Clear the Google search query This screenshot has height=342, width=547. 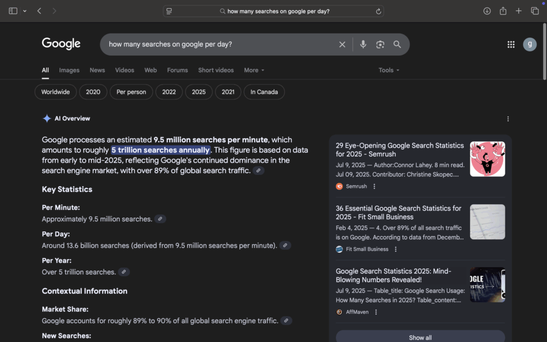342,44
